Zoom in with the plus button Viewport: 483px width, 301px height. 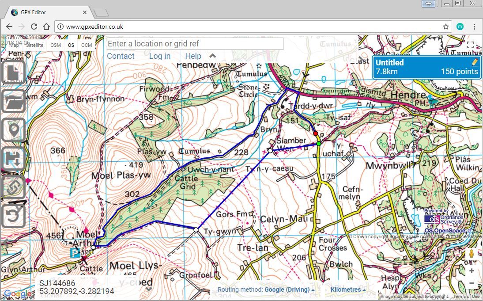tap(471, 271)
